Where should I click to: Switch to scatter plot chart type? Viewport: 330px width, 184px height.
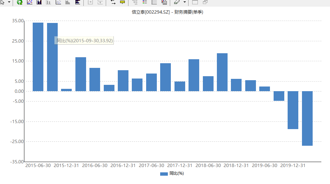pyautogui.click(x=58, y=2)
